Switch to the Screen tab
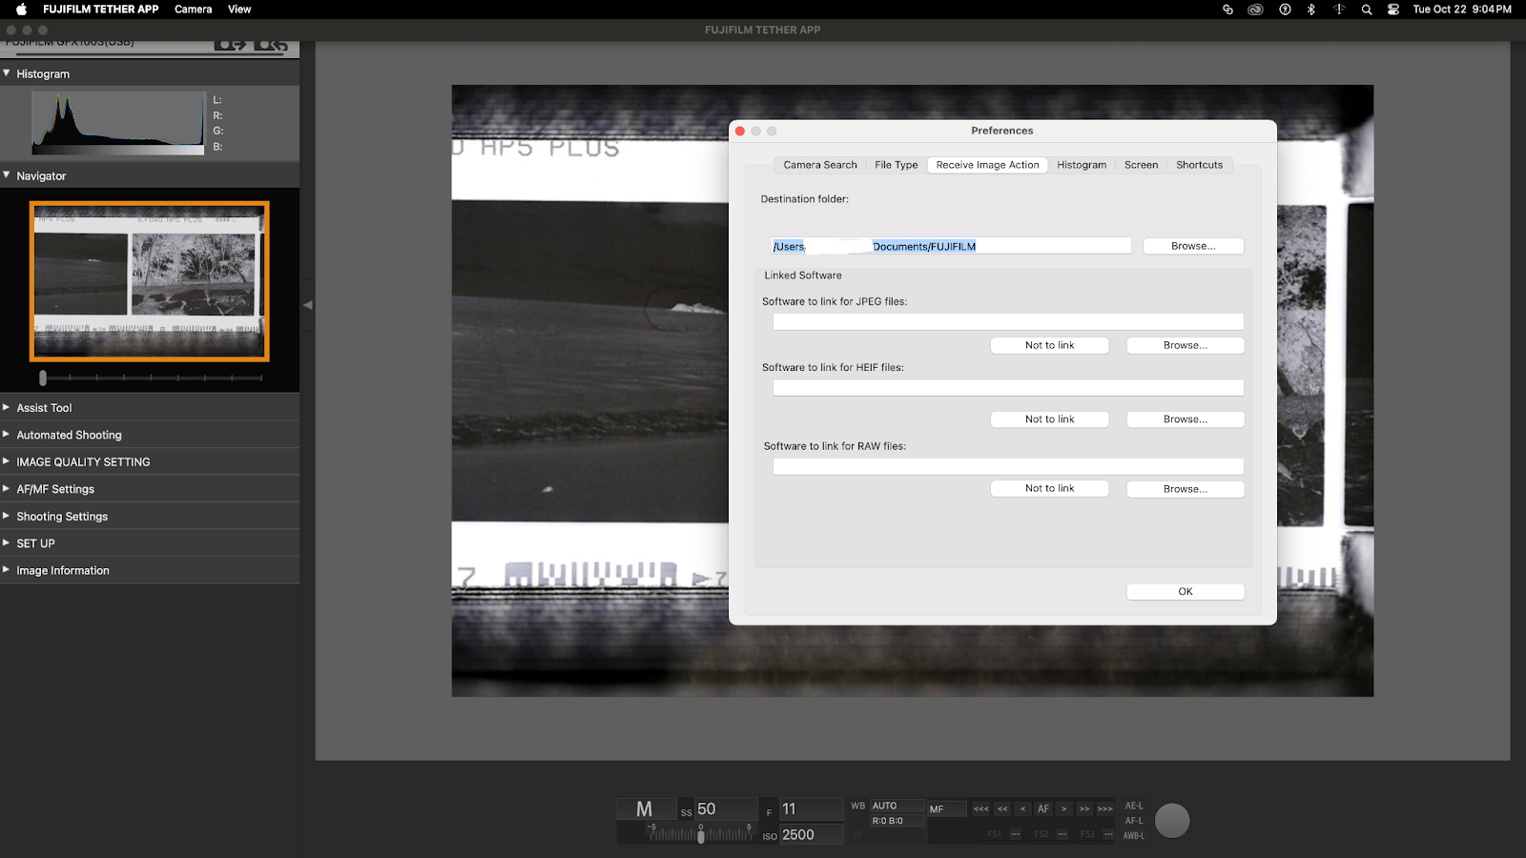 1141,165
